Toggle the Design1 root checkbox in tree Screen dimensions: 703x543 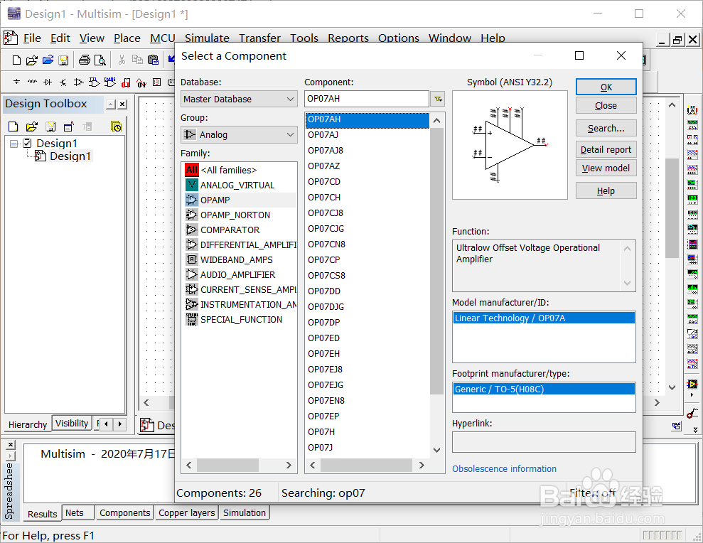coord(27,143)
